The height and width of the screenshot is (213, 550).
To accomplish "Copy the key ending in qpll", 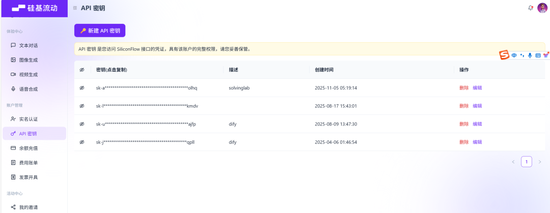I will point(145,142).
